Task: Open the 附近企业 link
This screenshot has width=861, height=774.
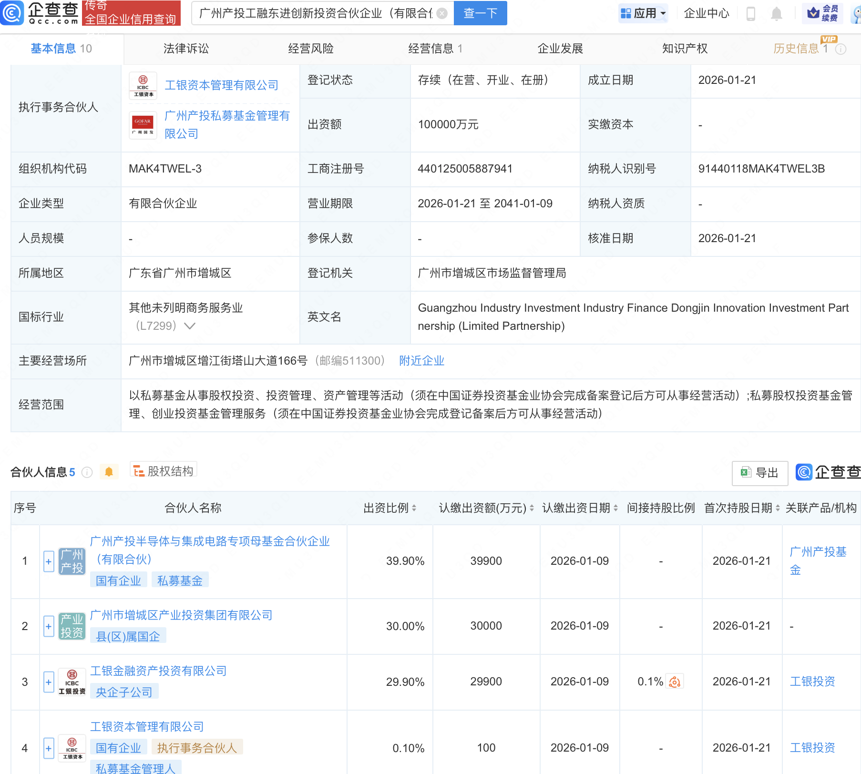Action: coord(421,361)
